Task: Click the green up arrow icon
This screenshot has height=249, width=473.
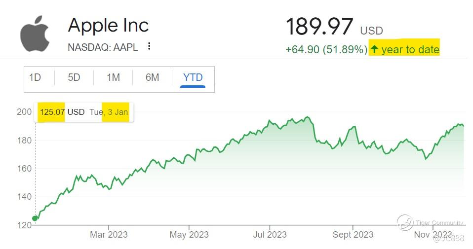Action: click(x=374, y=49)
